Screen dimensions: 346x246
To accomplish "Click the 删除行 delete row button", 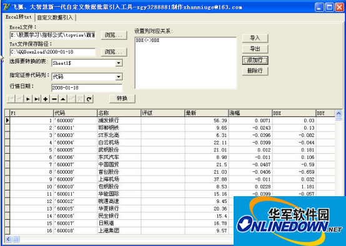I will coord(255,71).
